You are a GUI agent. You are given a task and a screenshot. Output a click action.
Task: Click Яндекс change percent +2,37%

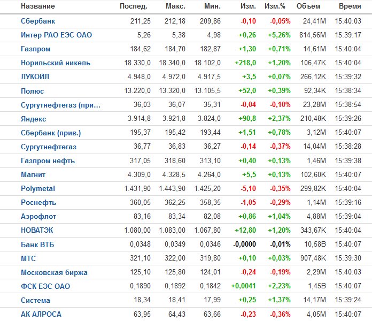point(279,118)
